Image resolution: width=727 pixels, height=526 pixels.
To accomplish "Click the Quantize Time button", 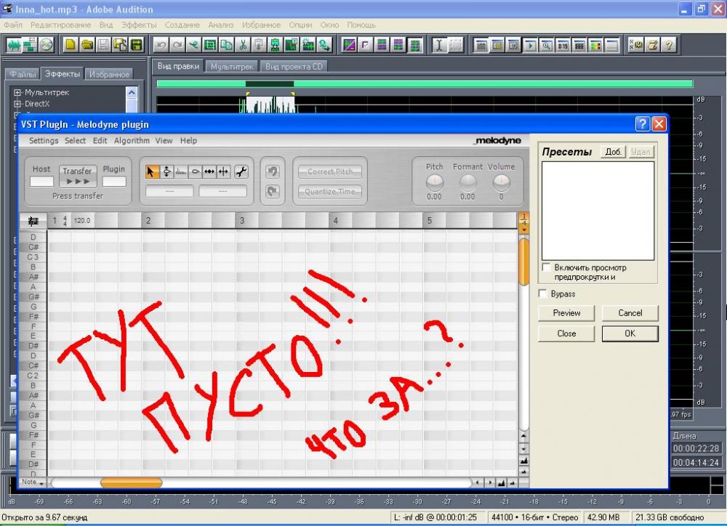I will [330, 191].
